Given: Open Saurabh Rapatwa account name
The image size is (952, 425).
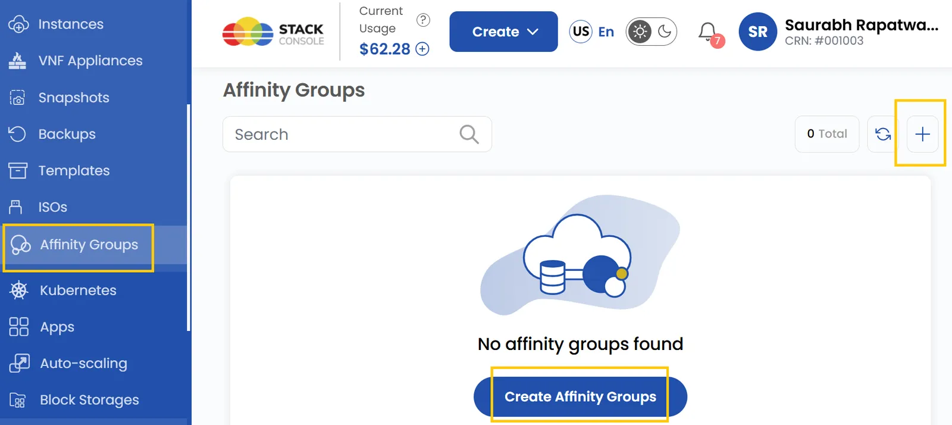Looking at the screenshot, I should [861, 25].
